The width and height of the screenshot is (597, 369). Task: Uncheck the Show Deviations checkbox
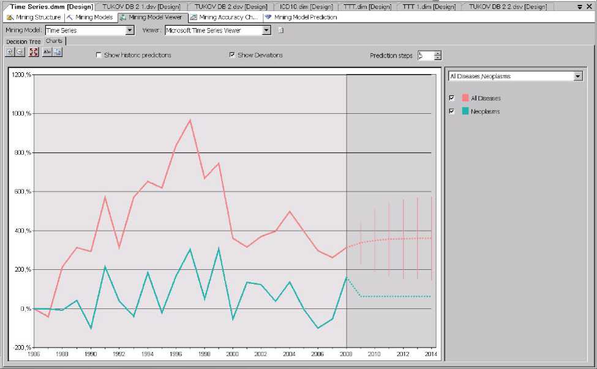232,55
